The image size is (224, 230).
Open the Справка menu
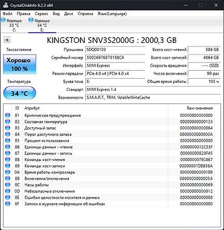pos(85,14)
